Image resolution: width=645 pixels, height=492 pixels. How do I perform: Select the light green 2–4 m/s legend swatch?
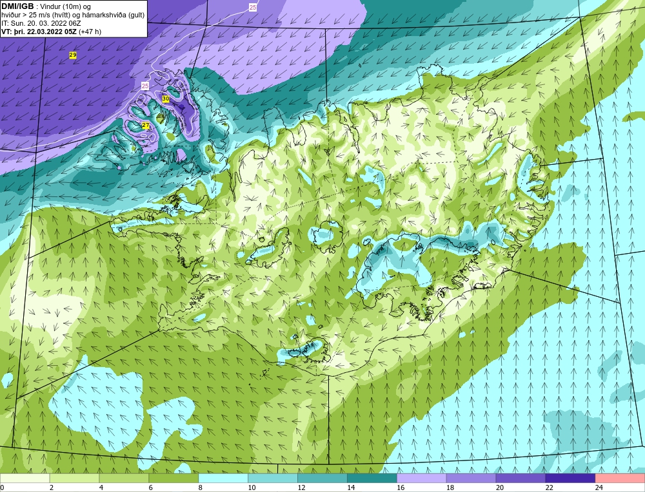pos(74,478)
